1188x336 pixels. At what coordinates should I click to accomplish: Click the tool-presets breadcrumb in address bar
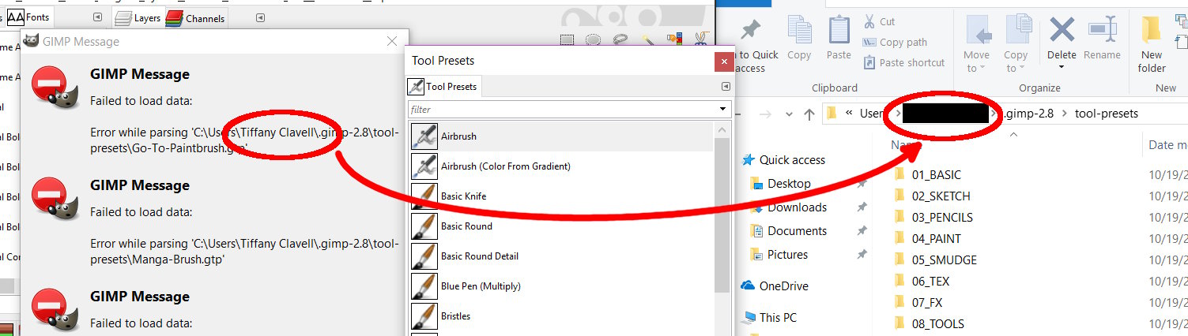coord(1107,114)
